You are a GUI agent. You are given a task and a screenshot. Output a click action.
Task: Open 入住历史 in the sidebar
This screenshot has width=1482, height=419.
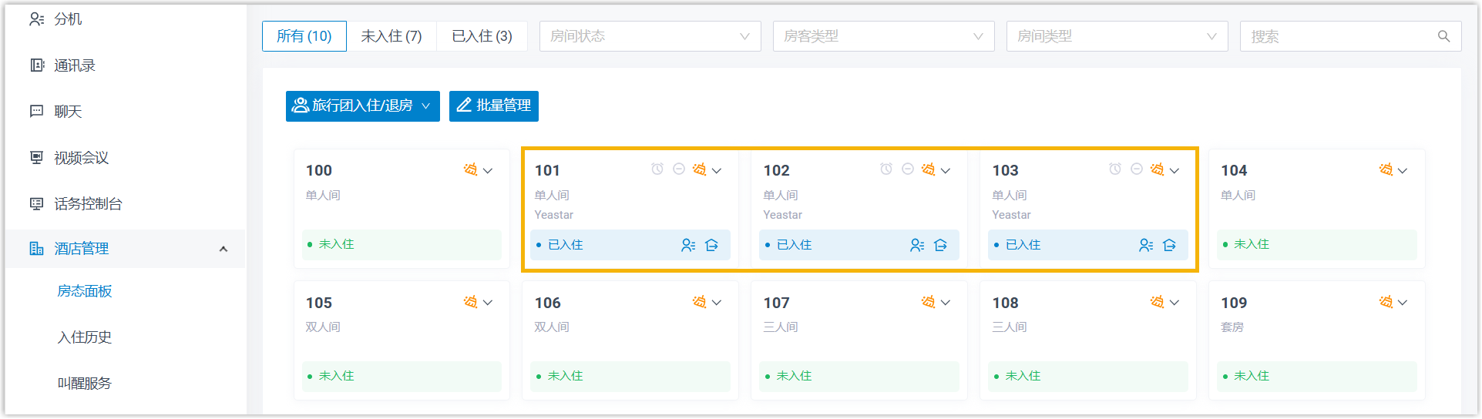click(85, 337)
